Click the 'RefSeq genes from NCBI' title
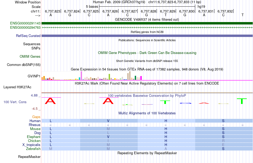 point(147,32)
